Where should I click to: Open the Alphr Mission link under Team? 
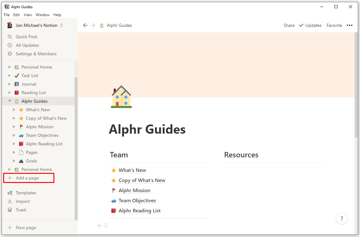pos(134,190)
